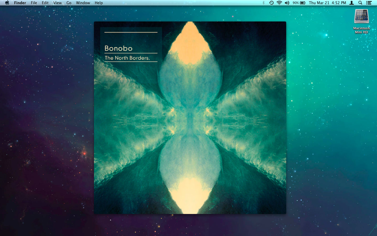Click the battery status icon
The width and height of the screenshot is (377, 236).
coord(303,3)
